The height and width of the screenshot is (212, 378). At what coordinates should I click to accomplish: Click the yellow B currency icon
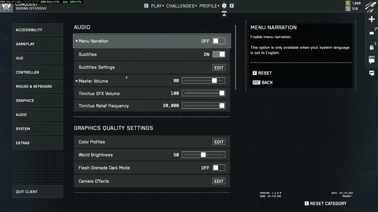coord(348,3)
